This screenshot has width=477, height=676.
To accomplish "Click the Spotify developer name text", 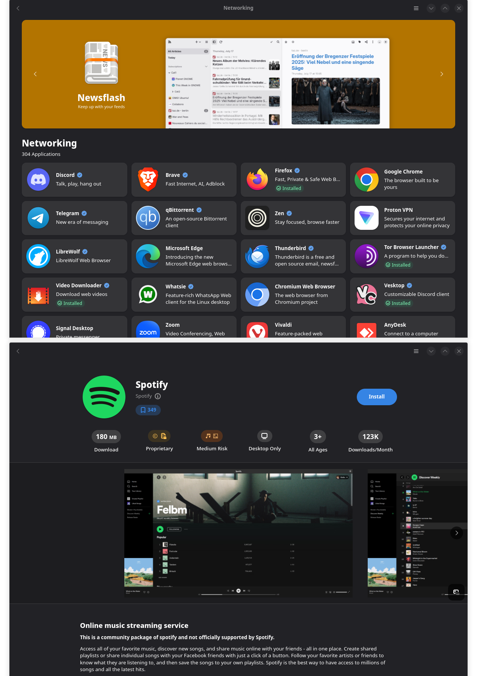I will point(143,396).
